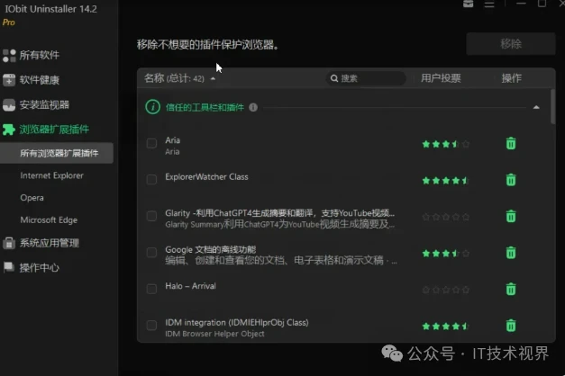Click the 所有软件 grid icon
Image resolution: width=565 pixels, height=376 pixels.
coord(9,56)
